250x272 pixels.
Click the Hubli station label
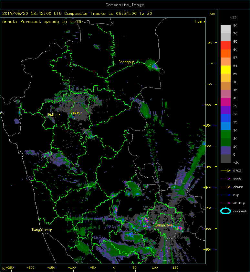click(x=53, y=115)
